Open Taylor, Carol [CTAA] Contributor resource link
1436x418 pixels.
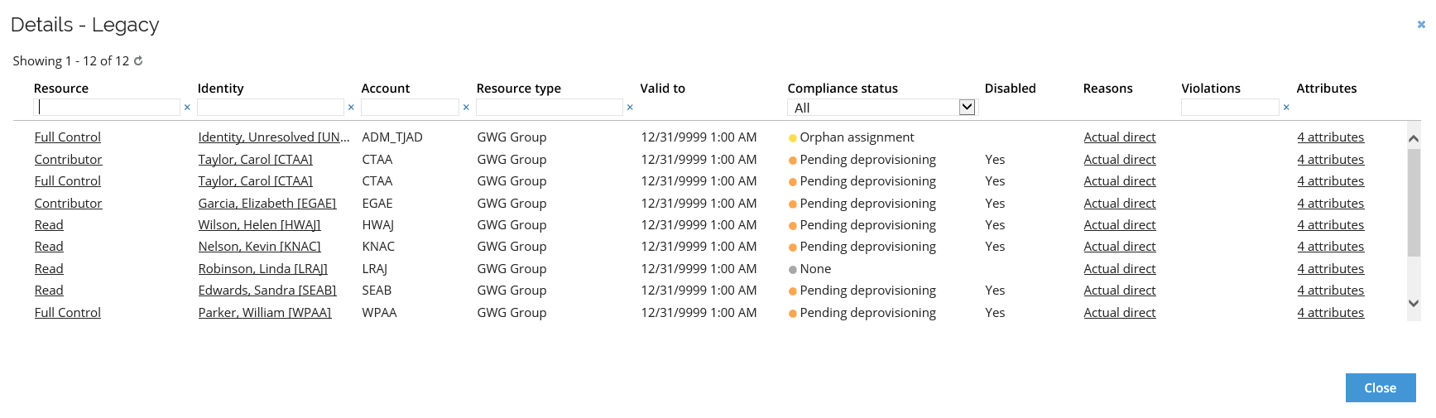click(69, 160)
